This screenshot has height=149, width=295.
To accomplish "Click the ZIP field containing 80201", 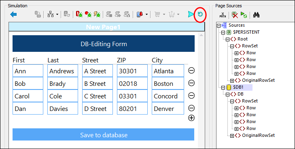I will [132, 109].
